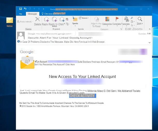Click the Zoom magnifying glass icon
This screenshot has width=158, height=131.
click(x=140, y=19)
